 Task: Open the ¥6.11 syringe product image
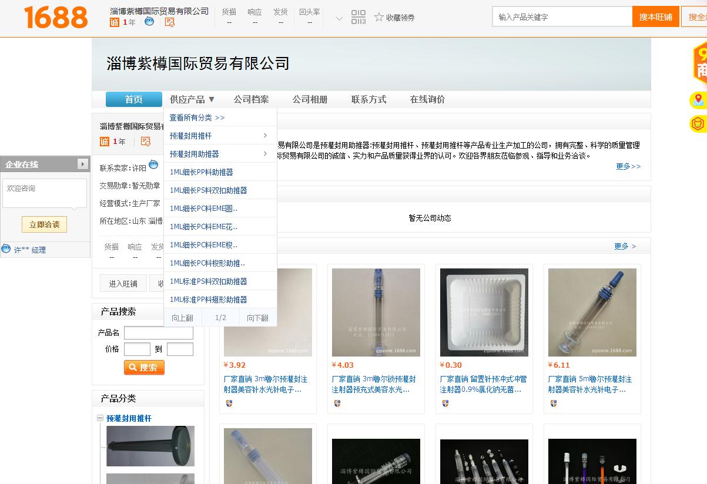[x=592, y=312]
